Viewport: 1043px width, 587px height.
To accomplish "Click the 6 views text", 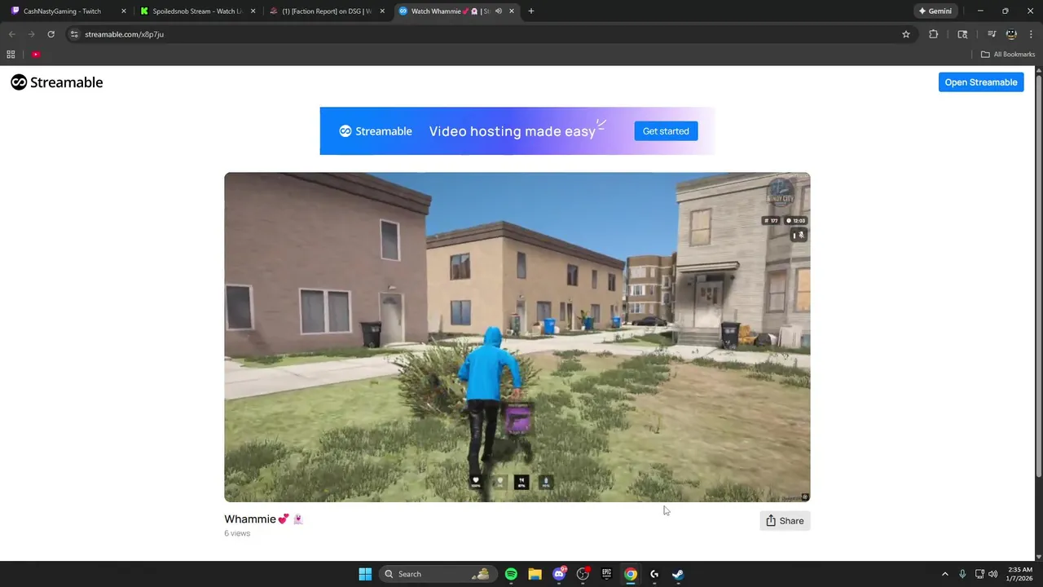I will click(x=237, y=534).
